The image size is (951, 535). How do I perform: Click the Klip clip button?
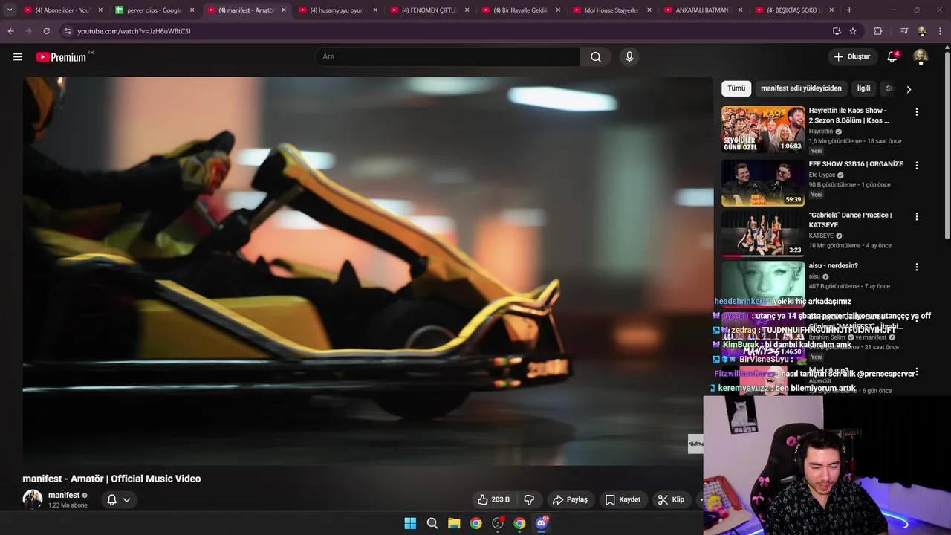tap(671, 499)
